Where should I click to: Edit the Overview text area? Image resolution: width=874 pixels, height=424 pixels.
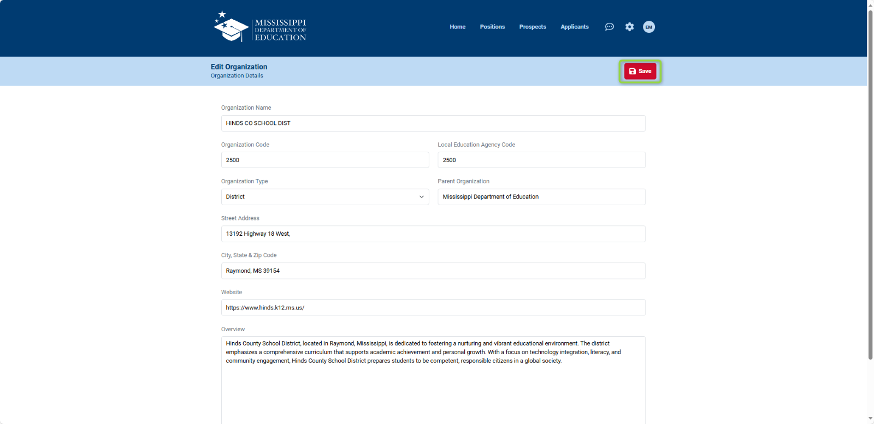tap(433, 380)
